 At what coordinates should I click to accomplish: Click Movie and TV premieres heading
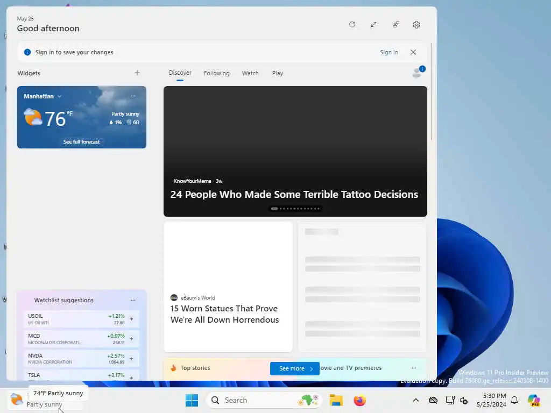click(350, 368)
